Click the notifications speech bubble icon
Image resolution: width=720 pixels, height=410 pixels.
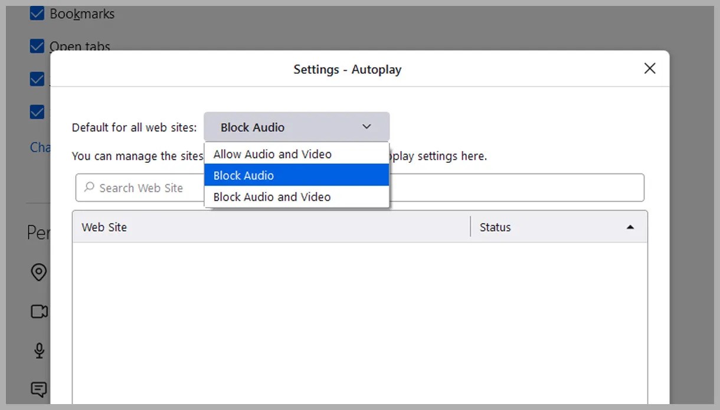click(x=39, y=389)
